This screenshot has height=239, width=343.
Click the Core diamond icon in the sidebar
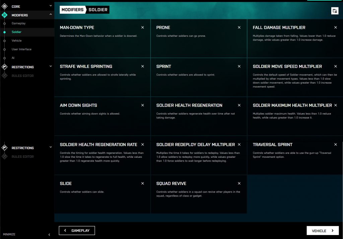point(5,6)
